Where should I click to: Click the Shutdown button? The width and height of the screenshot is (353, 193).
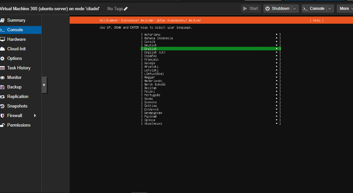[x=278, y=8]
